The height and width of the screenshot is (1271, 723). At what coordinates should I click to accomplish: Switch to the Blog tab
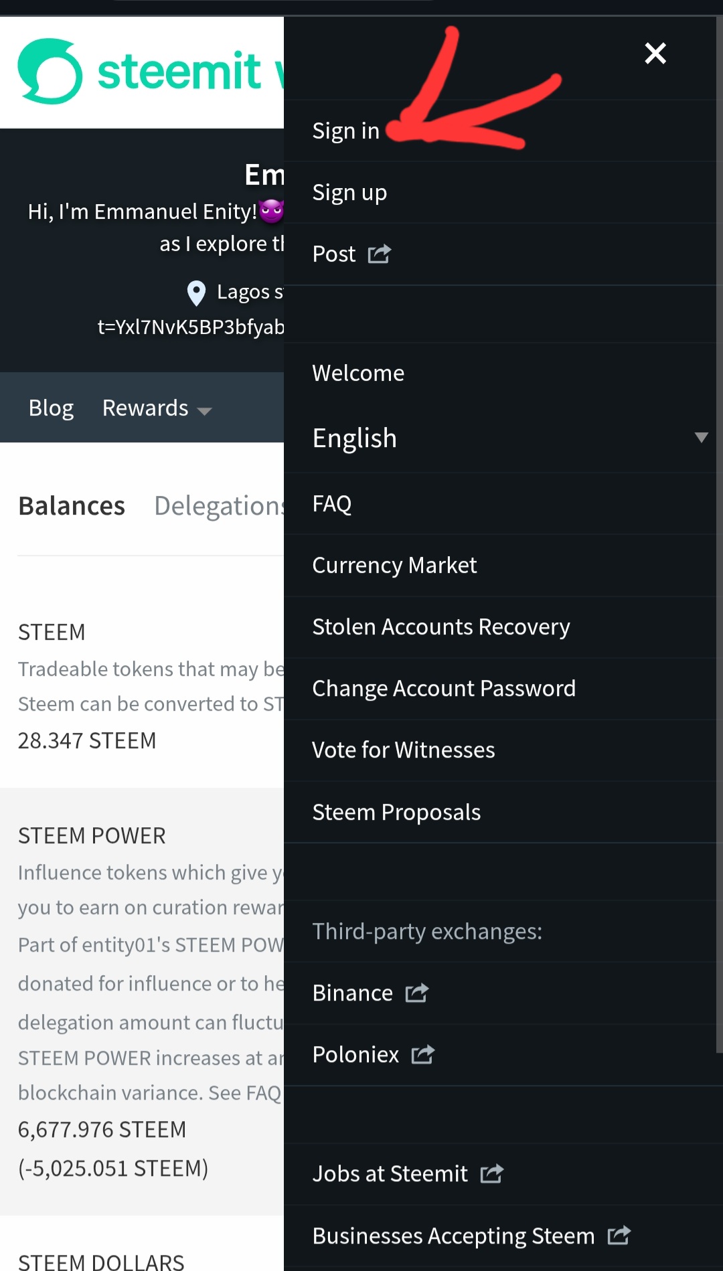click(51, 408)
